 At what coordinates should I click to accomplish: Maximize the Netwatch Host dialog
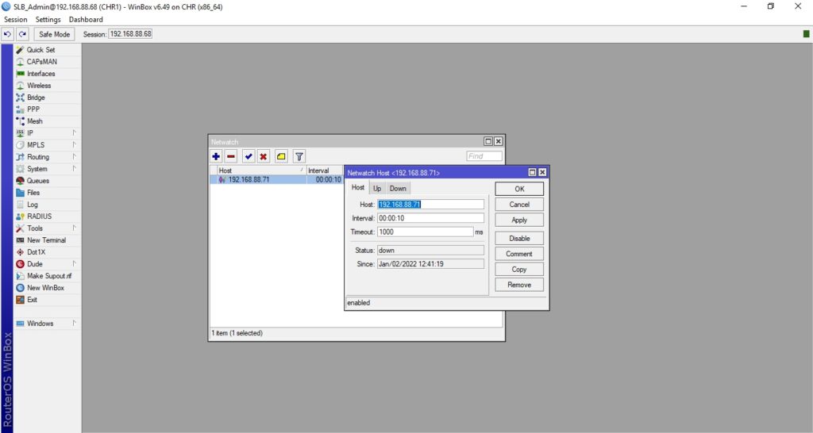pos(533,172)
